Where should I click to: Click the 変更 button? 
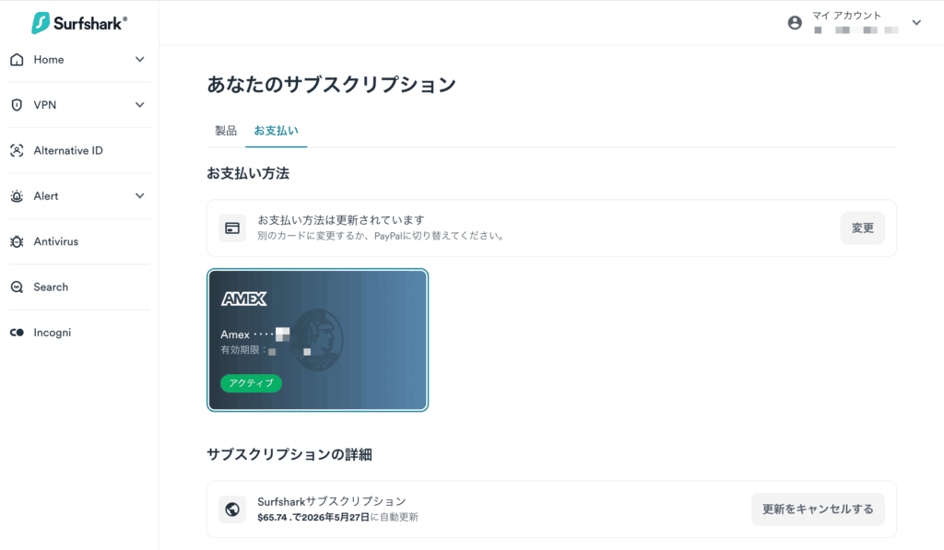coord(862,228)
